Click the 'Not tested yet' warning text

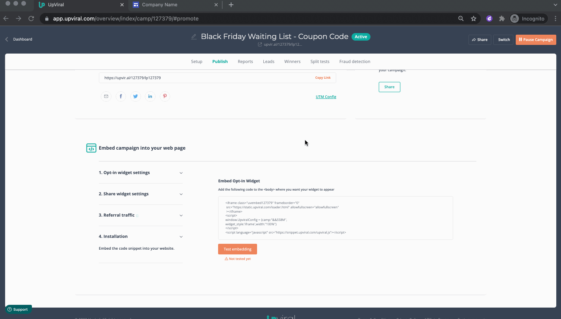coord(237,259)
